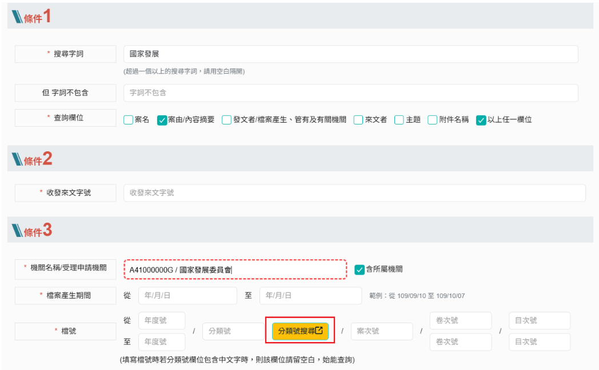The width and height of the screenshot is (599, 370).
Task: Click the 分類號搜尋 button
Action: point(300,331)
